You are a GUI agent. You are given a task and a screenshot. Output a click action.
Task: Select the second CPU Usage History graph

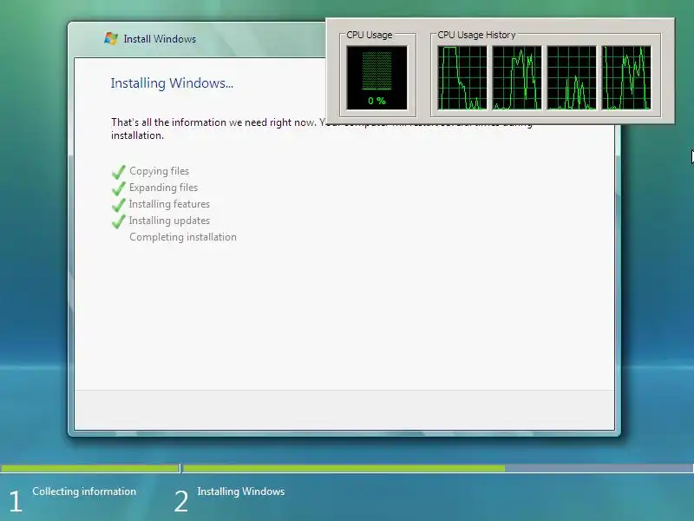click(x=516, y=77)
